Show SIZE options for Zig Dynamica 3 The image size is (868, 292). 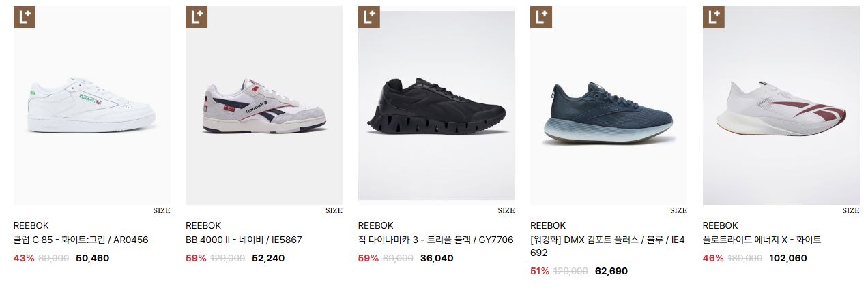[506, 210]
